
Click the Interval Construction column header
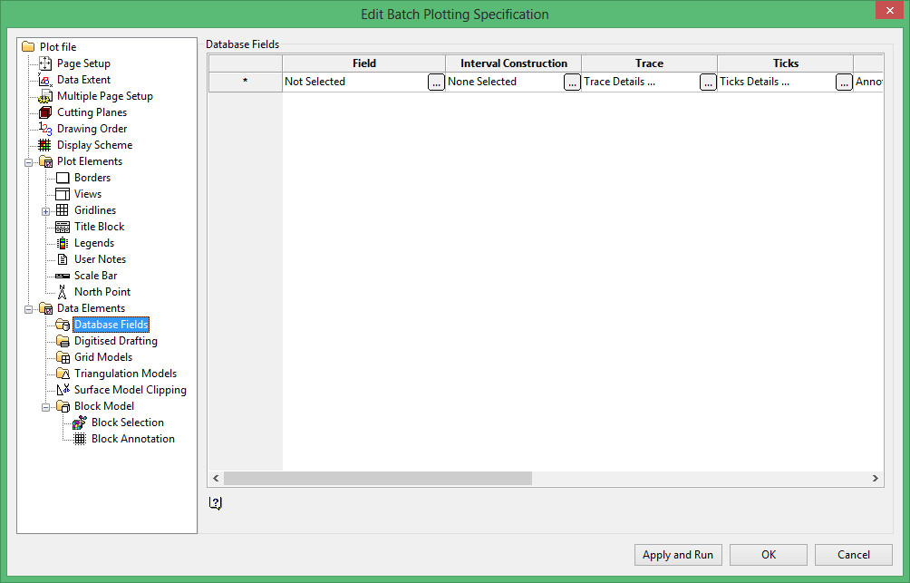click(514, 63)
